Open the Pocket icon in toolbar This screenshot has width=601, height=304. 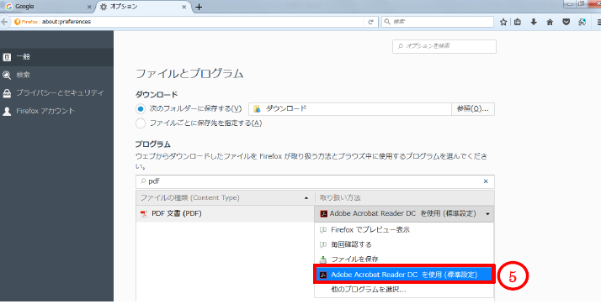pos(566,22)
